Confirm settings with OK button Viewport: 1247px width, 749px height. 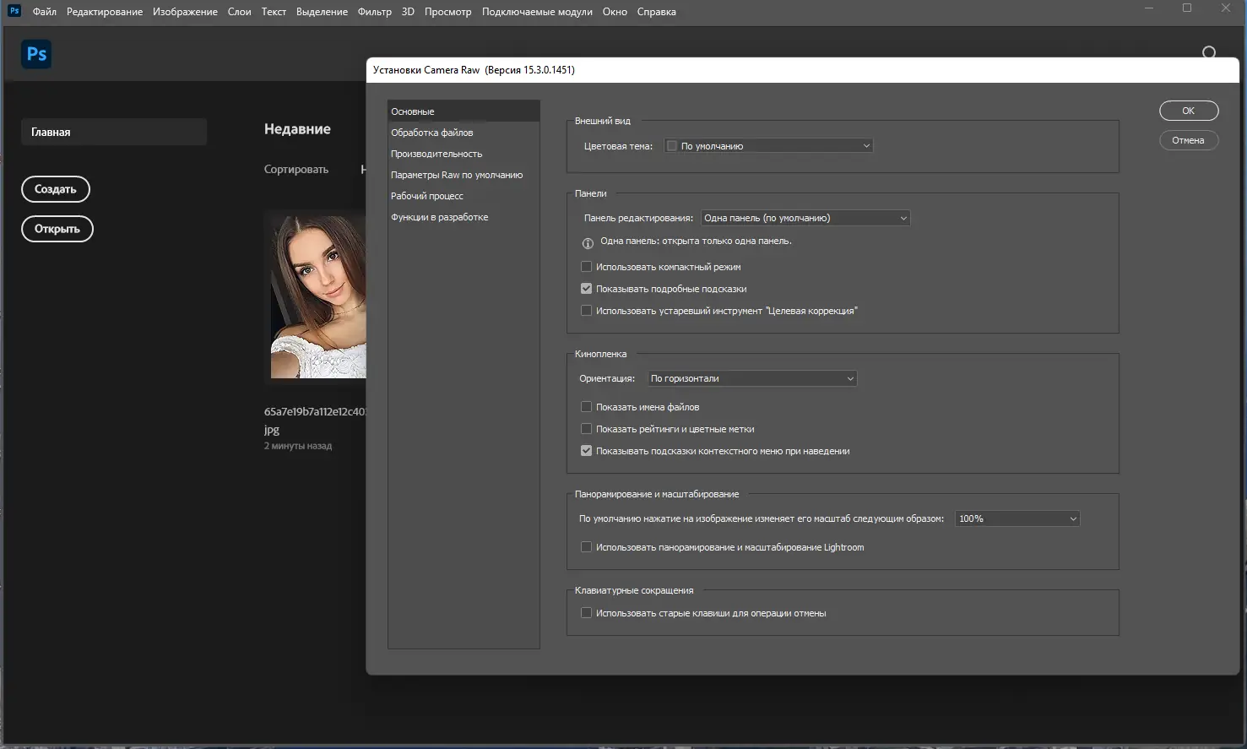pyautogui.click(x=1189, y=111)
